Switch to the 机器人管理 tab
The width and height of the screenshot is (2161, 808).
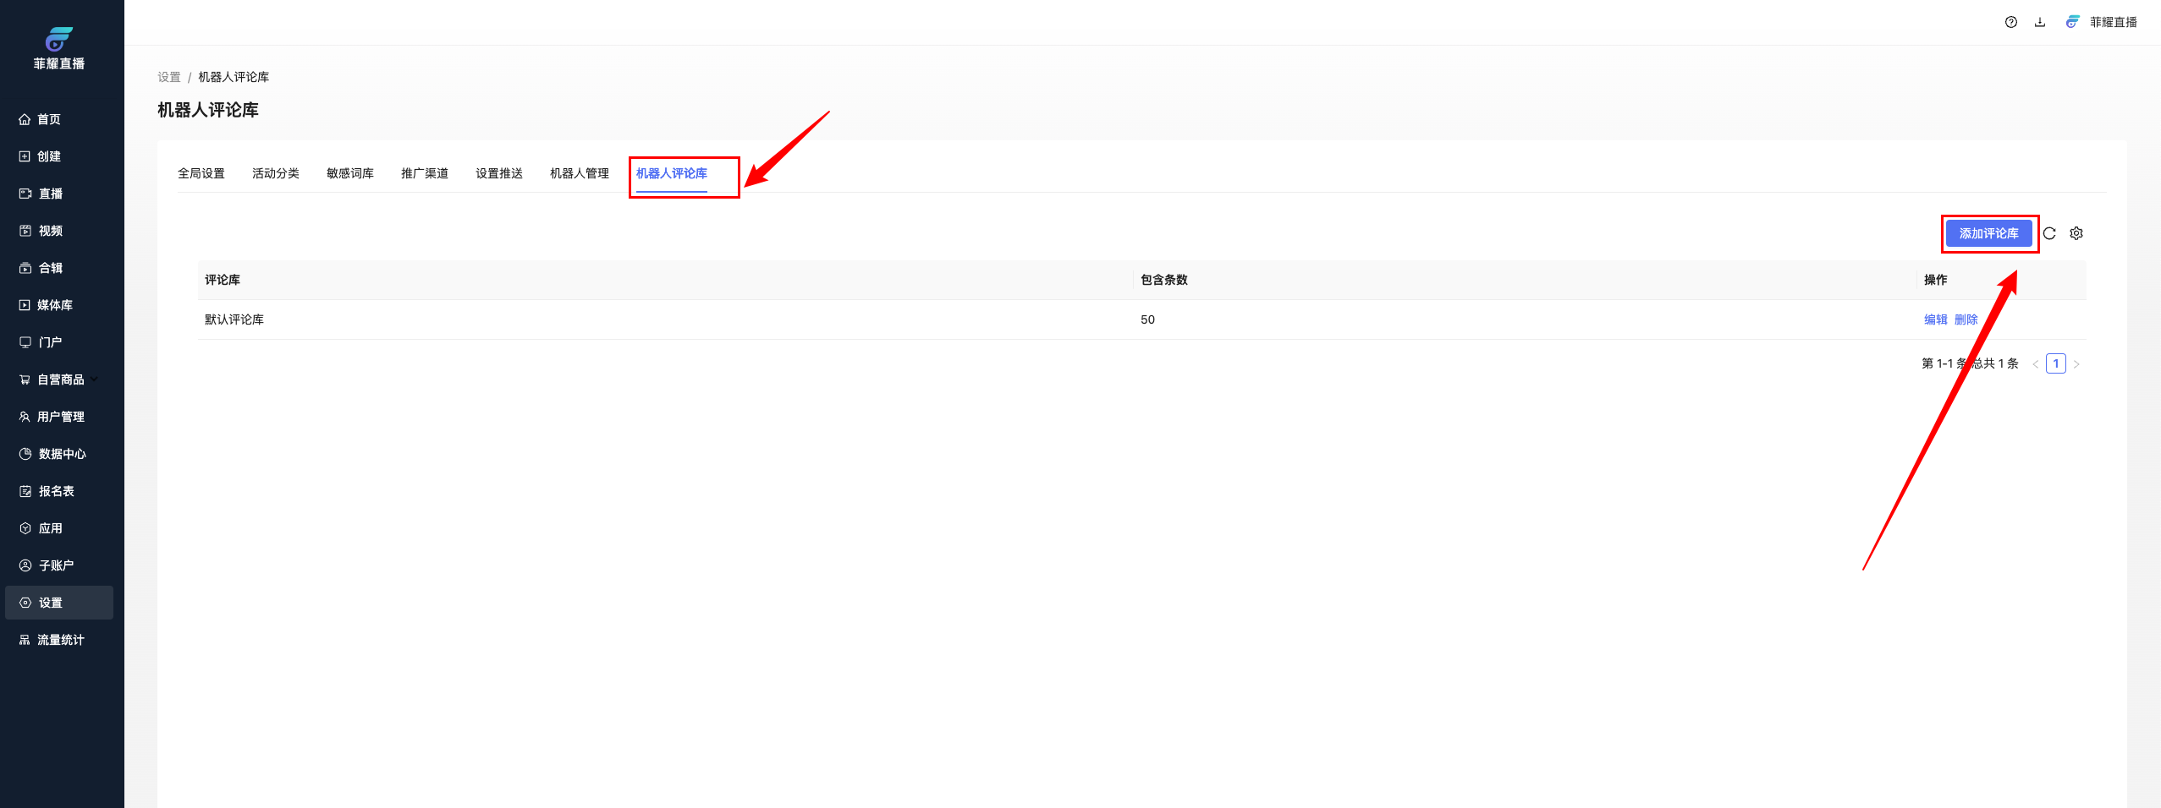[x=579, y=173]
